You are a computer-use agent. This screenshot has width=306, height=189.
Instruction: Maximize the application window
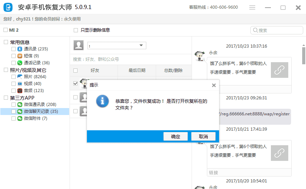(283, 8)
